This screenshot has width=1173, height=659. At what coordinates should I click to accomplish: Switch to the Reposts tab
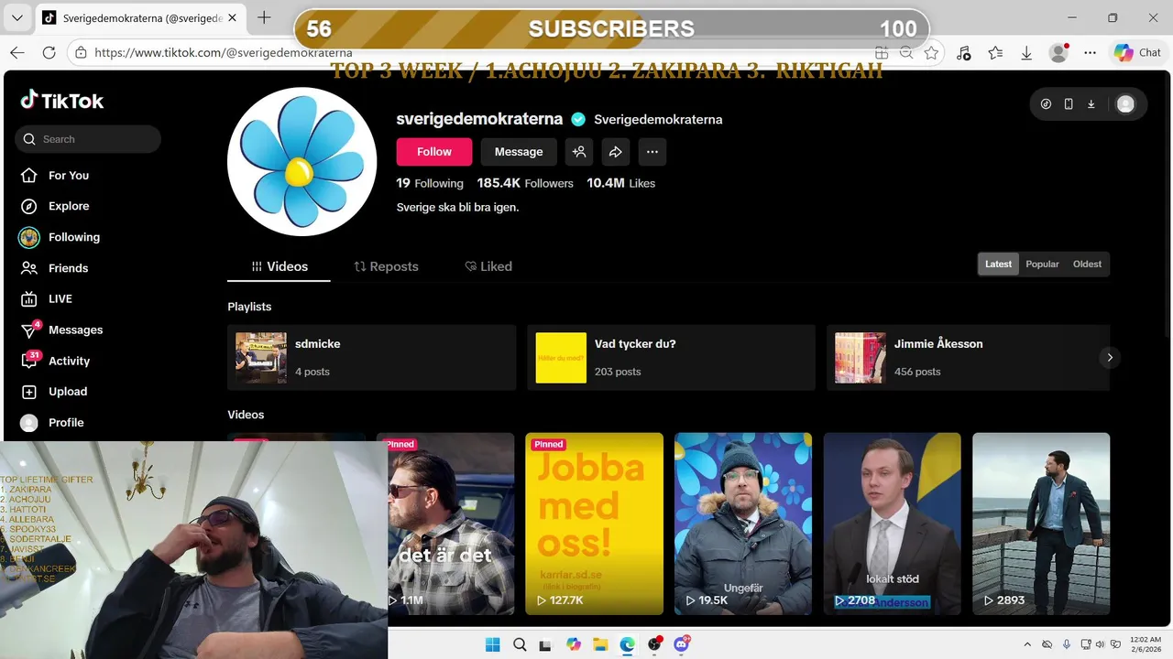click(x=386, y=266)
